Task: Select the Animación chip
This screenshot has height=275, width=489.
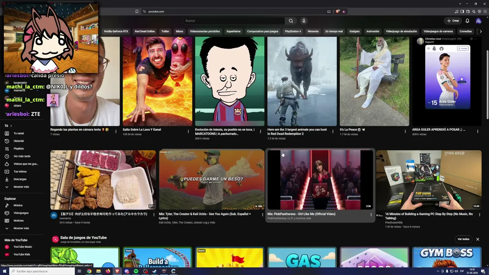Action: 373,31
